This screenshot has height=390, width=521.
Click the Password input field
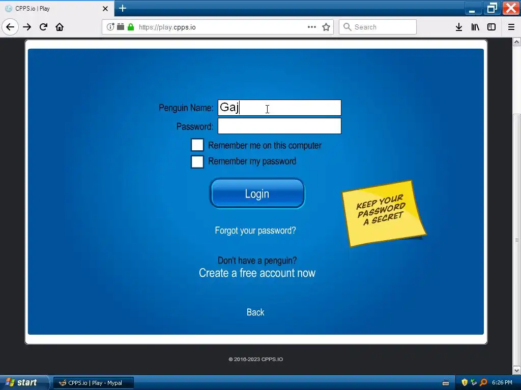pos(279,126)
